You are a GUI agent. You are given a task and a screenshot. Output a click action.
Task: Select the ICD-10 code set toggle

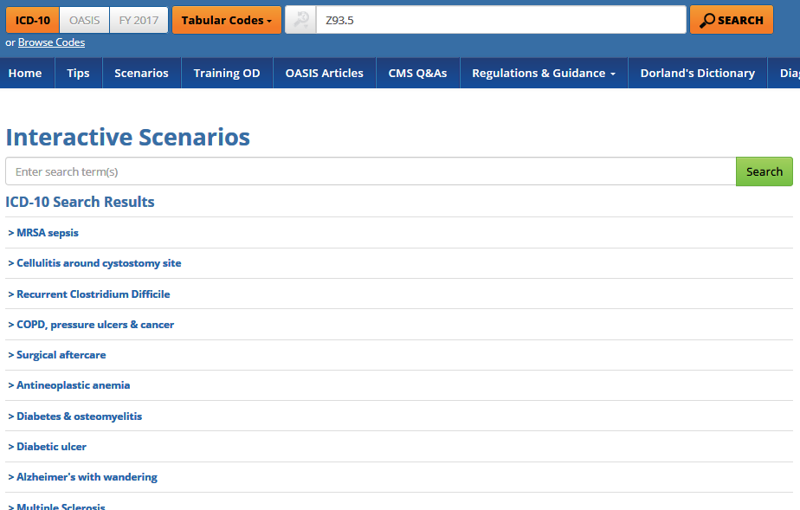coord(32,20)
